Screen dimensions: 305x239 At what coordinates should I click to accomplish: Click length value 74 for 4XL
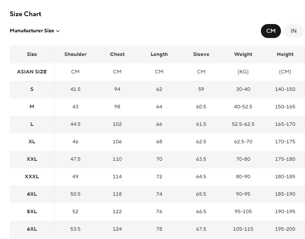(159, 194)
